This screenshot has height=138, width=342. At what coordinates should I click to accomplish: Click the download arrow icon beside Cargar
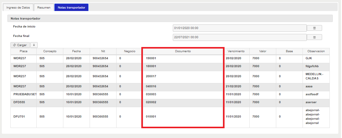(34, 45)
